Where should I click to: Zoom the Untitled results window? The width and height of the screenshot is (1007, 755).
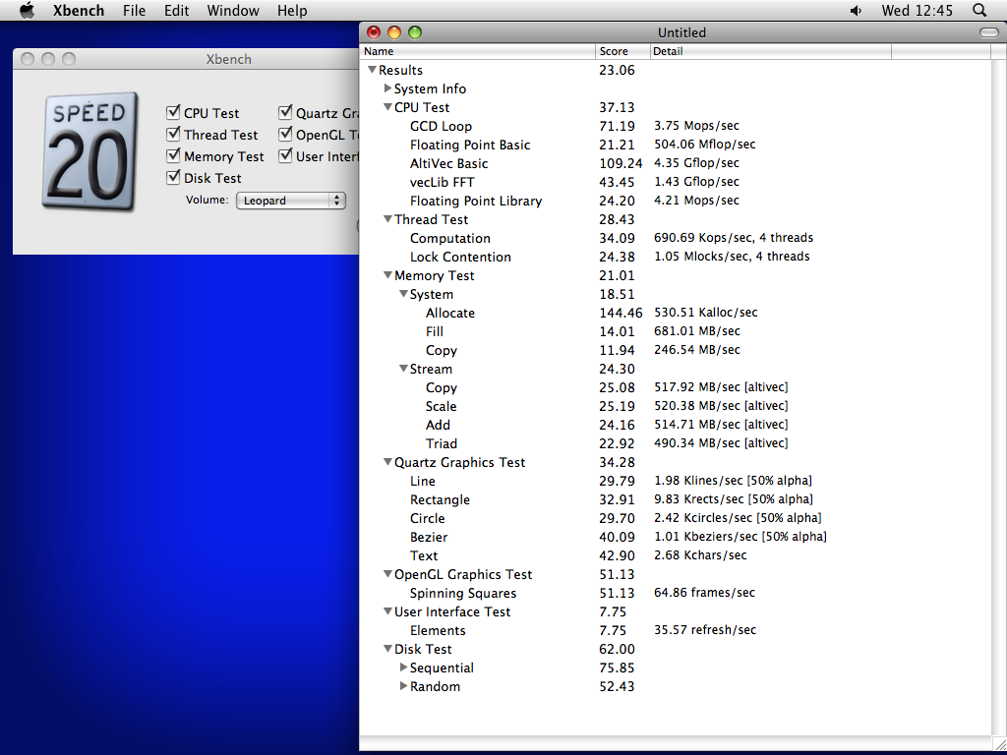415,32
